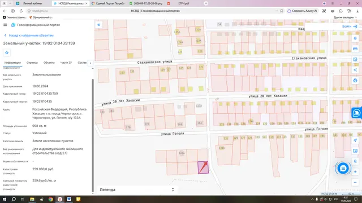Click the Войти login button
This screenshot has height=203, width=362.
coord(350,27)
